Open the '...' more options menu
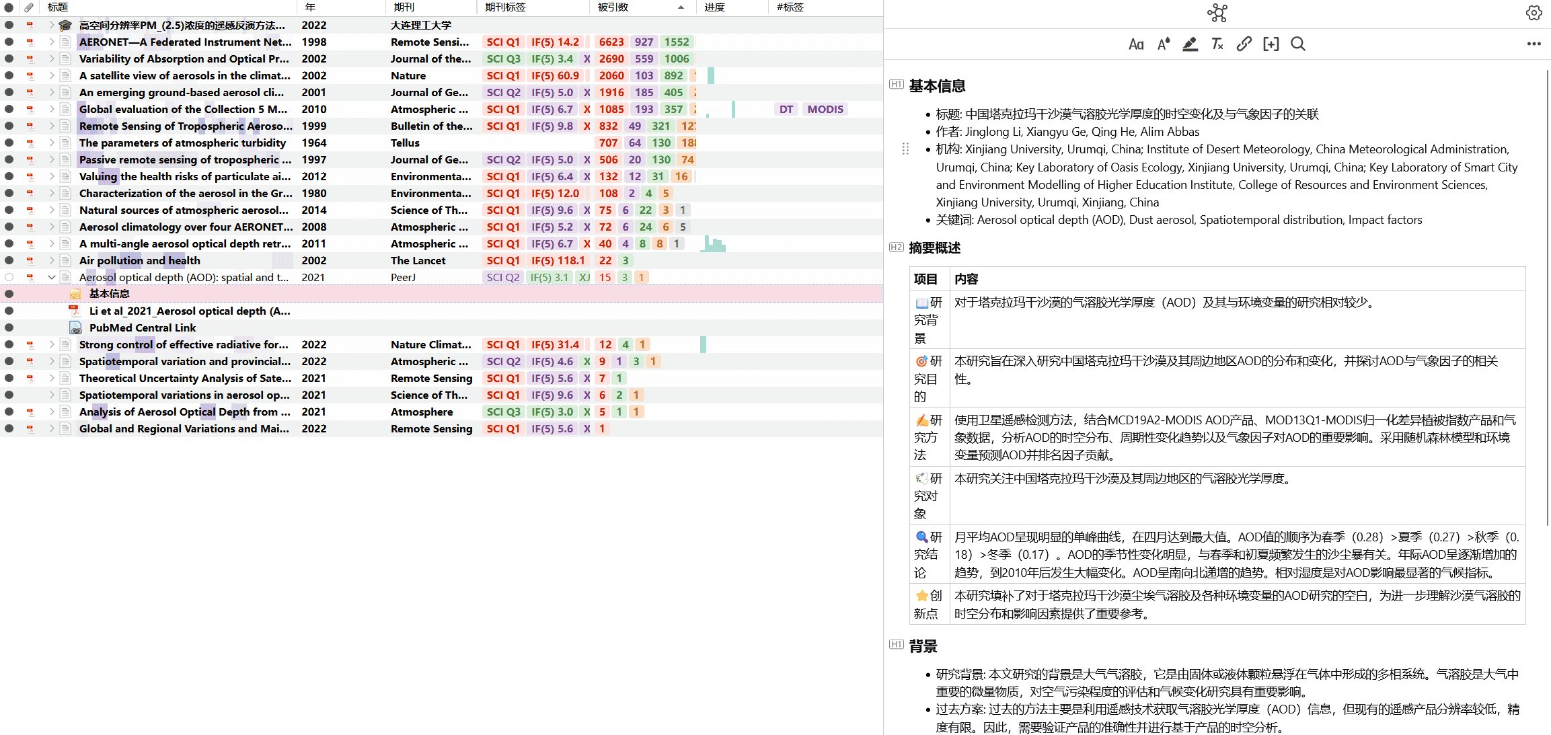This screenshot has height=735, width=1551. 1534,44
